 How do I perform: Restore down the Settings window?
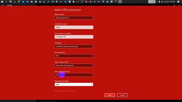coord(174,5)
